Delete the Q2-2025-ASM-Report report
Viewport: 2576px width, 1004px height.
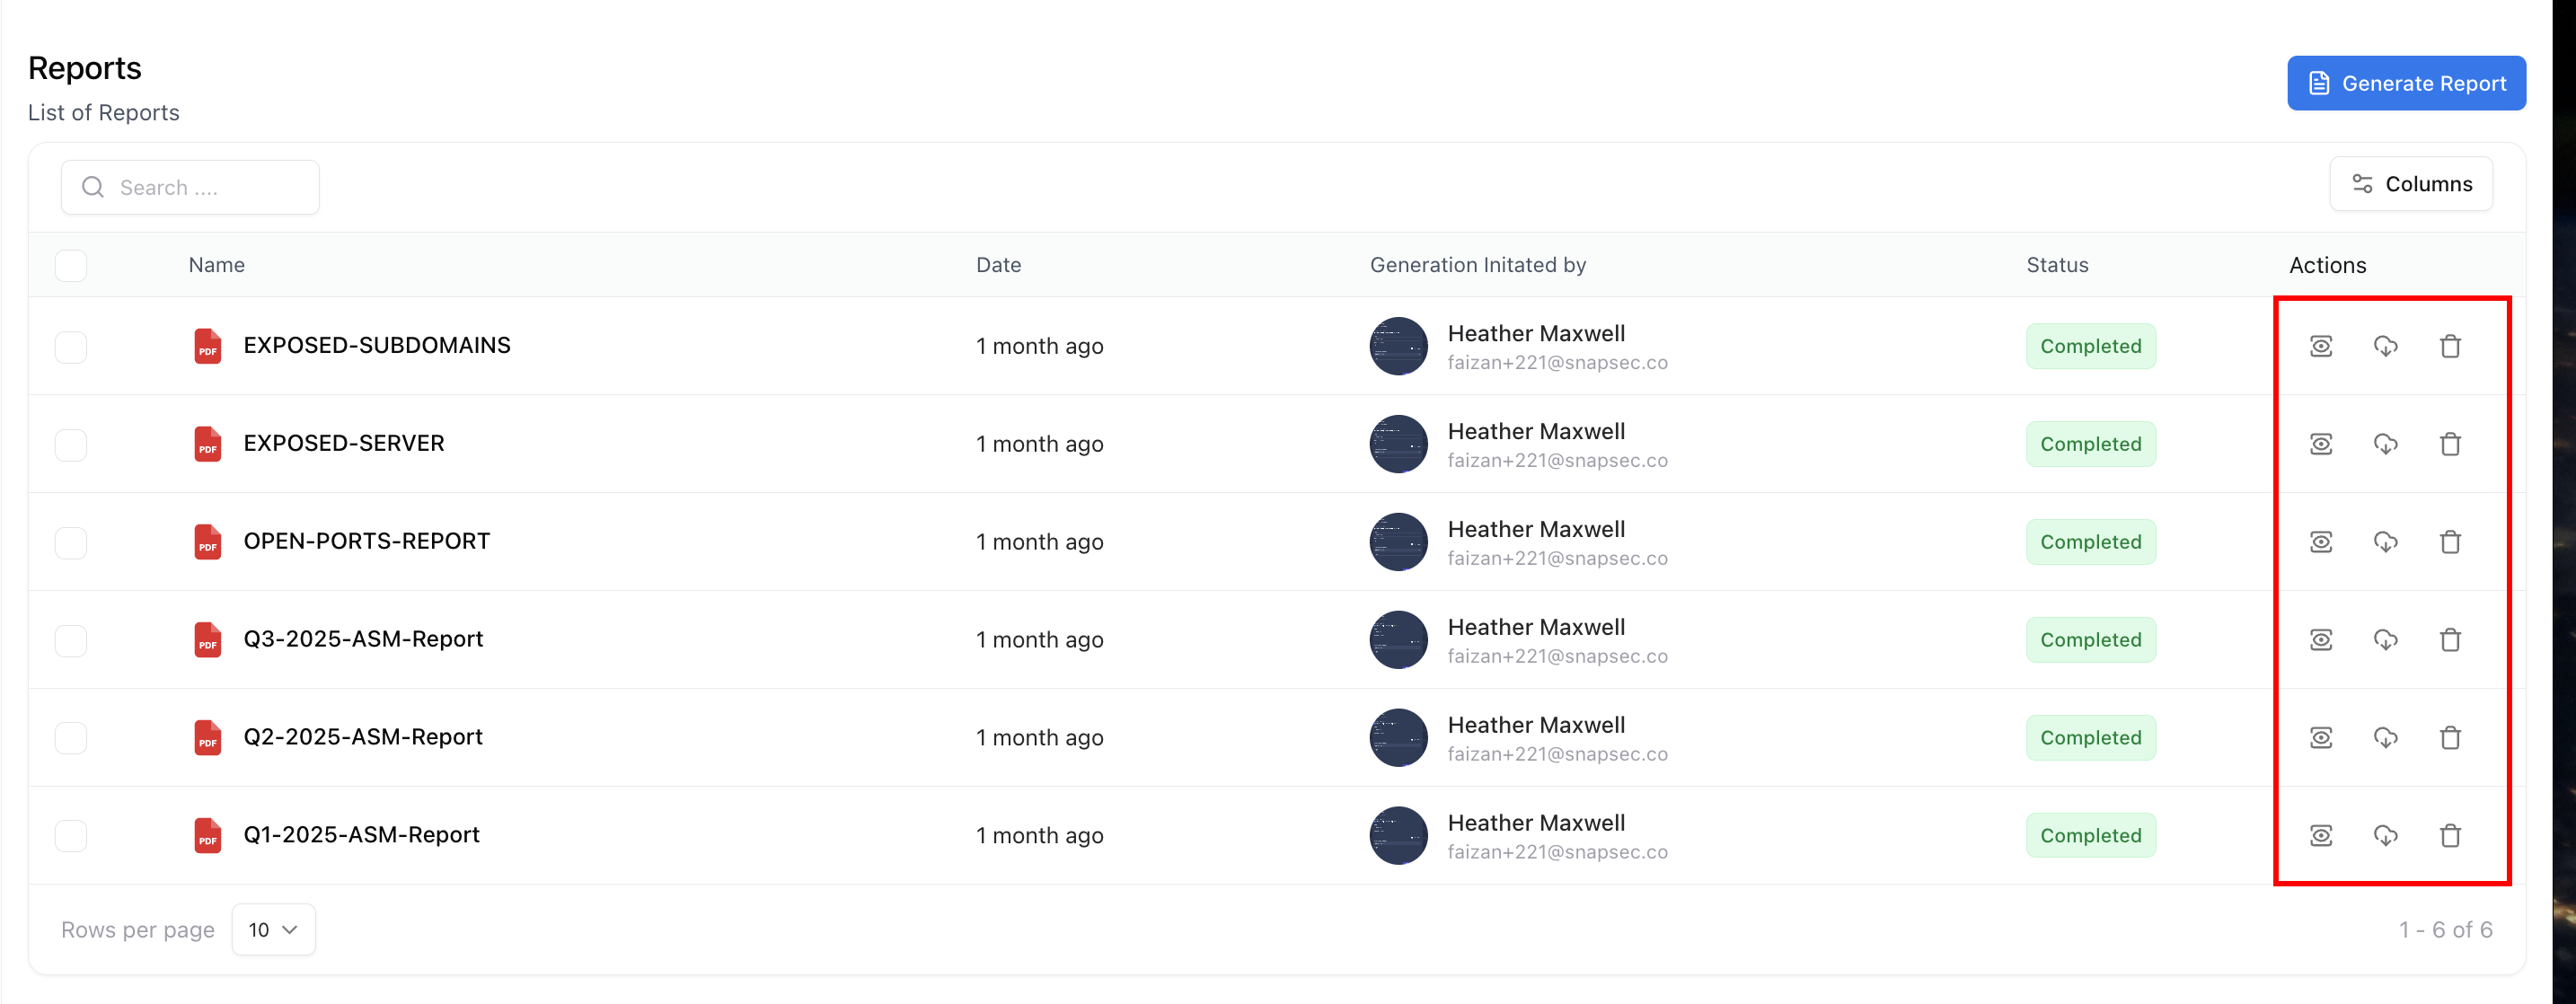point(2451,737)
